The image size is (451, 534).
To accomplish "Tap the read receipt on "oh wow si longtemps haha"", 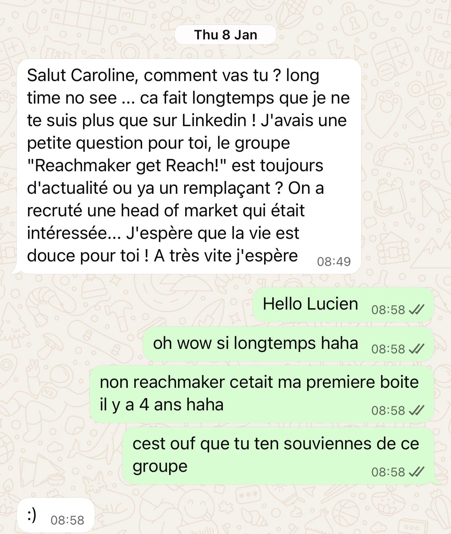I will 416,349.
